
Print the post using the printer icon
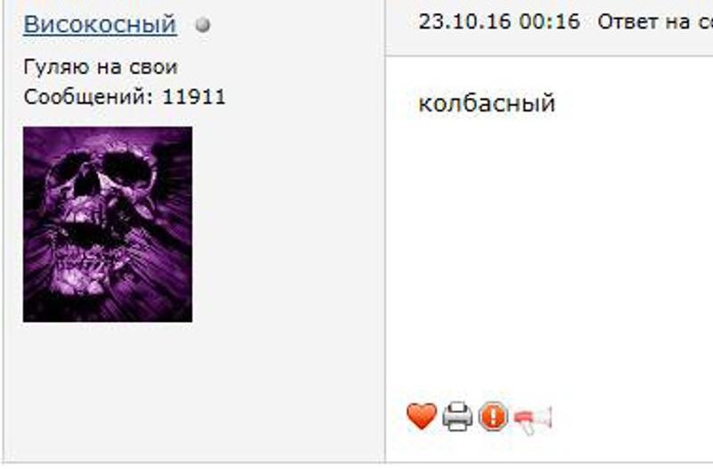point(457,416)
